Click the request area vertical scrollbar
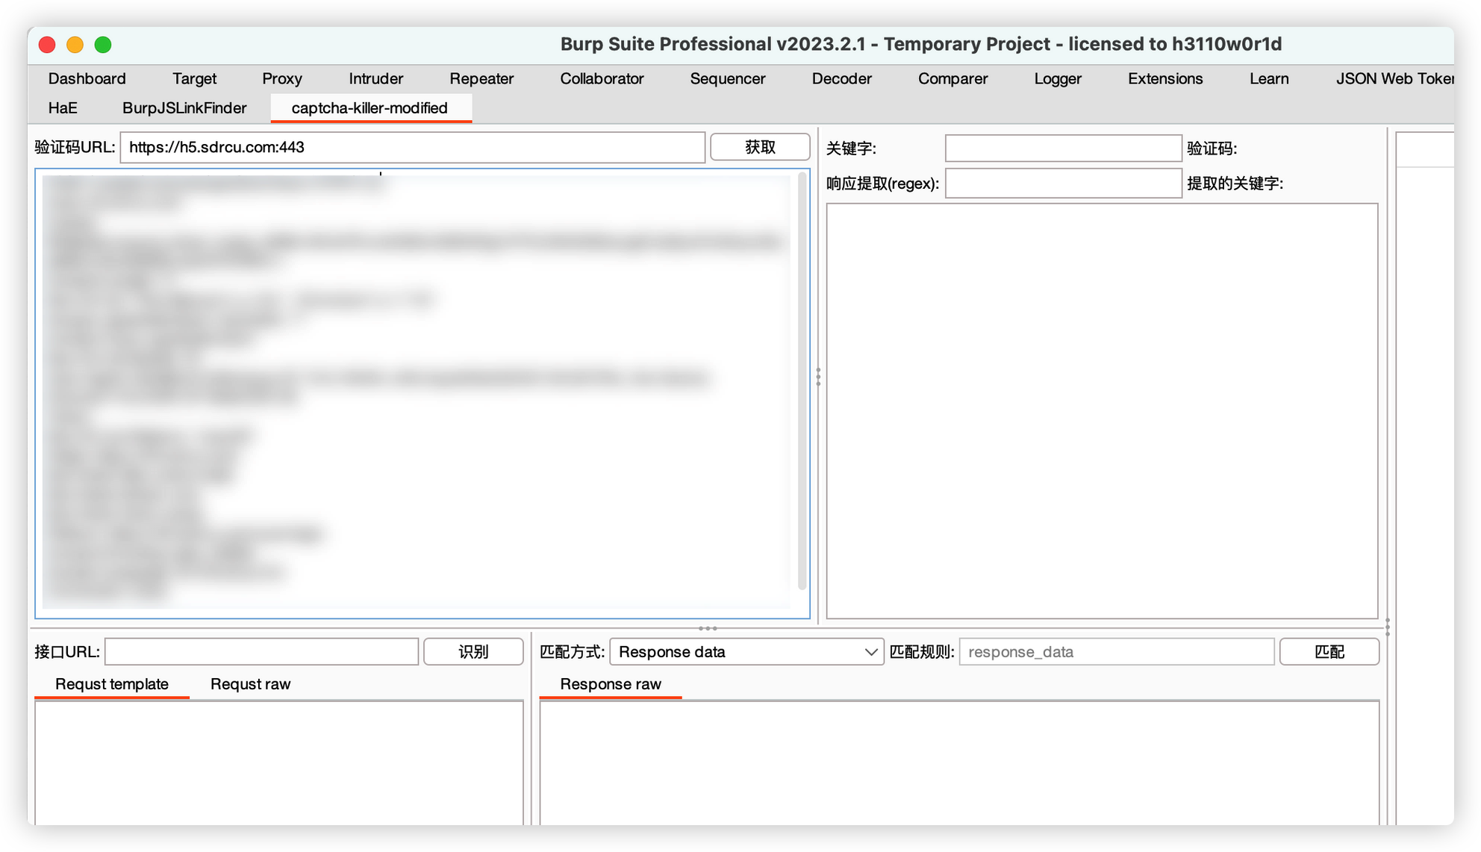1481x852 pixels. [x=802, y=380]
